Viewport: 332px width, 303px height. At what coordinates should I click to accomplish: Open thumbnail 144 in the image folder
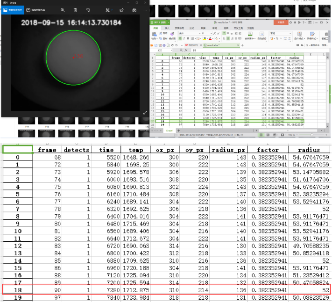pyautogui.click(x=27, y=122)
